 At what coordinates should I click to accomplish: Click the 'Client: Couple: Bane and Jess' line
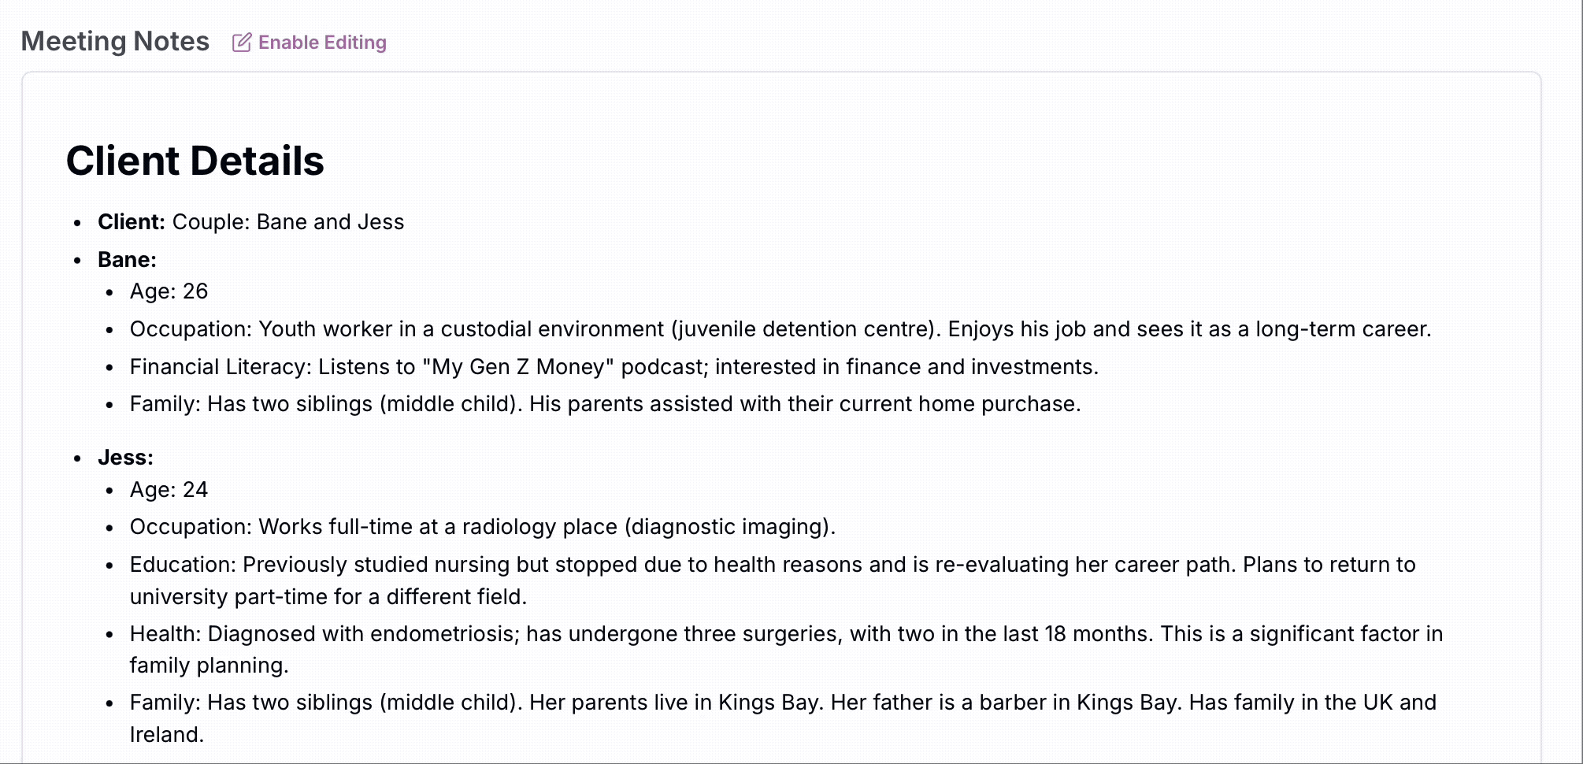click(x=250, y=222)
